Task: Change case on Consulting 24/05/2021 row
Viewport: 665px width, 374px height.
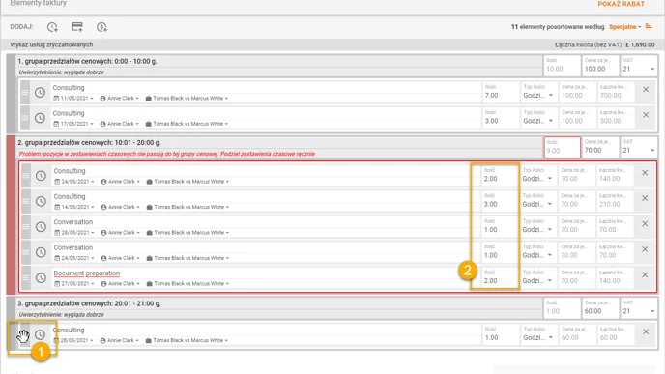Action: pos(188,182)
